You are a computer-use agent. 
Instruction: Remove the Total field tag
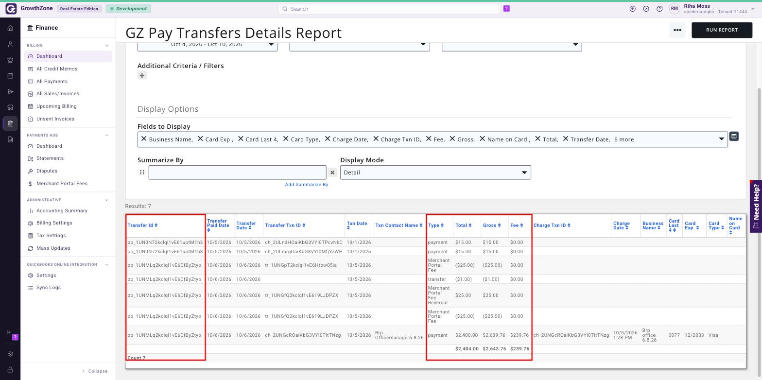tap(537, 139)
